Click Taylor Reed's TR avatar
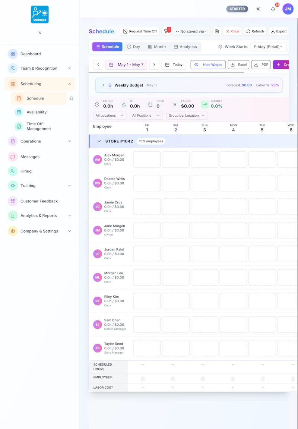 tap(98, 348)
